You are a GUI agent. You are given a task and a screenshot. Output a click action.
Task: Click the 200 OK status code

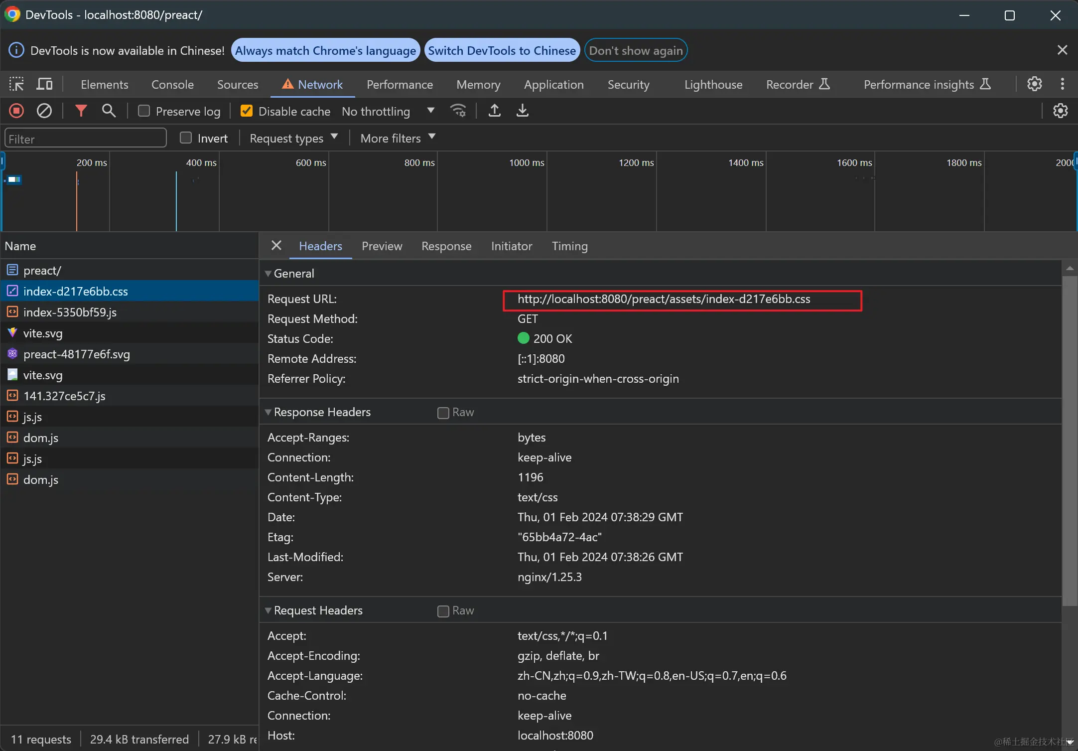click(552, 339)
